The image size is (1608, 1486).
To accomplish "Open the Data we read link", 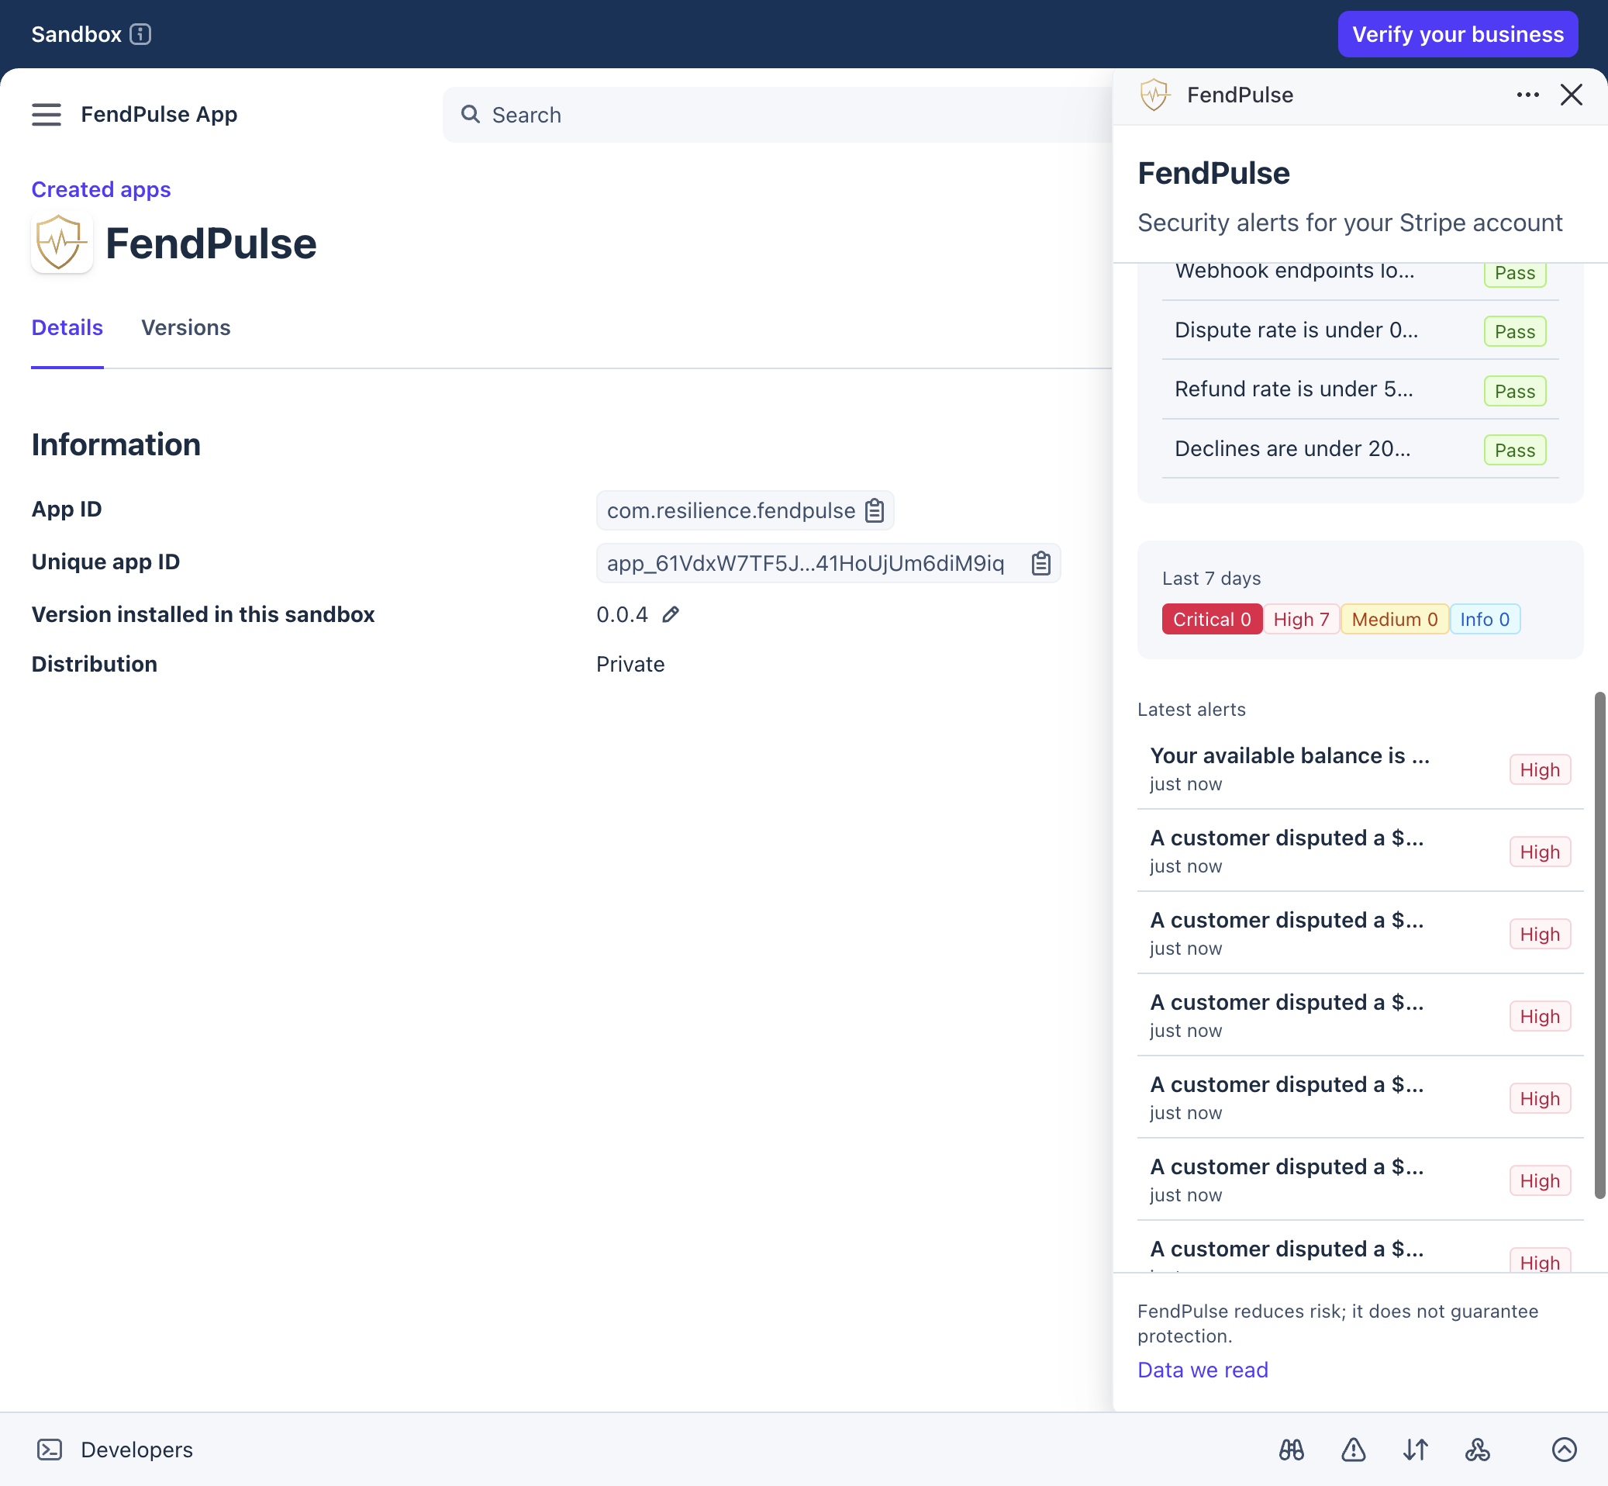I will 1203,1370.
